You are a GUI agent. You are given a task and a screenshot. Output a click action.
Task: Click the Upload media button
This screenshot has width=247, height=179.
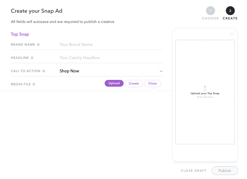pos(114,83)
